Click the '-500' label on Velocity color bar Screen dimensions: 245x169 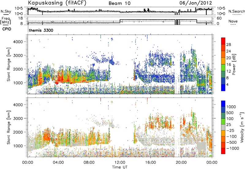[x=232, y=142]
